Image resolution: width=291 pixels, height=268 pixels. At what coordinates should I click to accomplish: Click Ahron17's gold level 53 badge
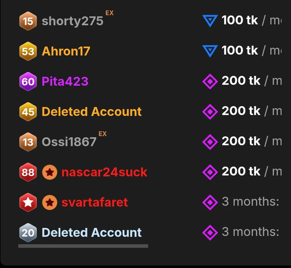(28, 52)
